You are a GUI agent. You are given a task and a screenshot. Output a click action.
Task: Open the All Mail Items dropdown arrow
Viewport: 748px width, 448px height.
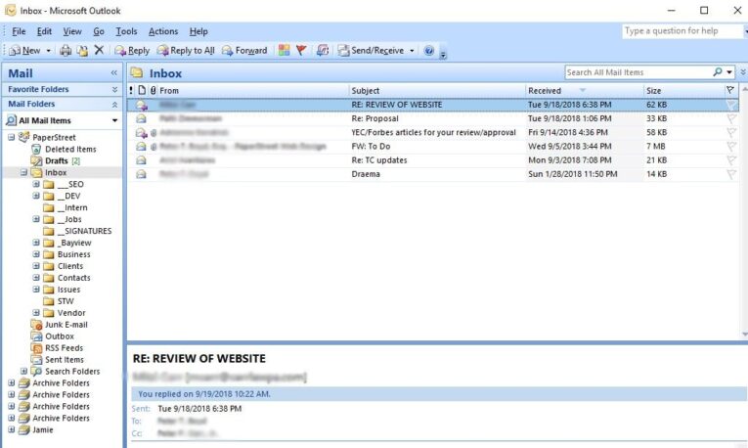[x=114, y=120]
